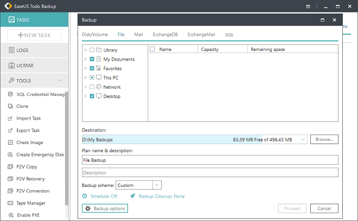Expand the My Documents tree node

[x=85, y=59]
